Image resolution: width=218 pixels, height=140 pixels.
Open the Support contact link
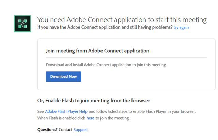pos(80,130)
